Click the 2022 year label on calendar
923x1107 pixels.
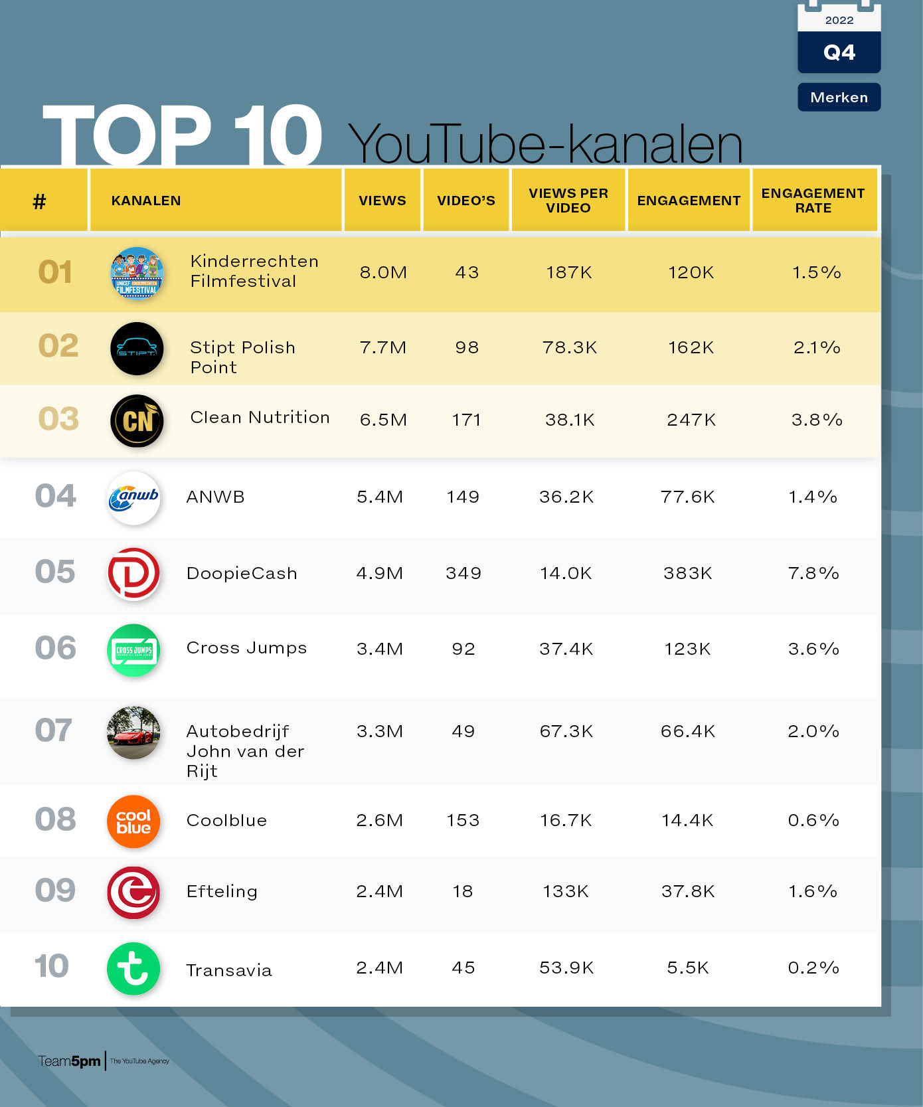pyautogui.click(x=839, y=20)
